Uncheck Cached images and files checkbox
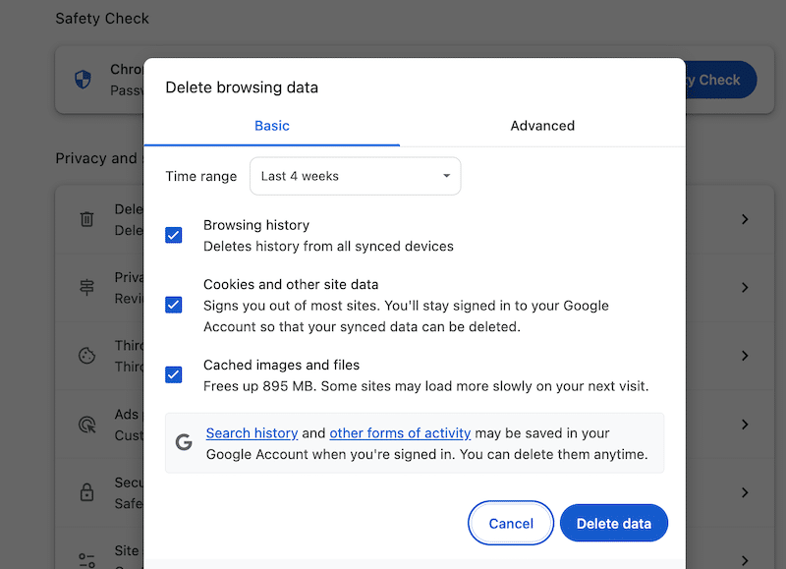Screen dimensions: 786x569 pos(174,374)
